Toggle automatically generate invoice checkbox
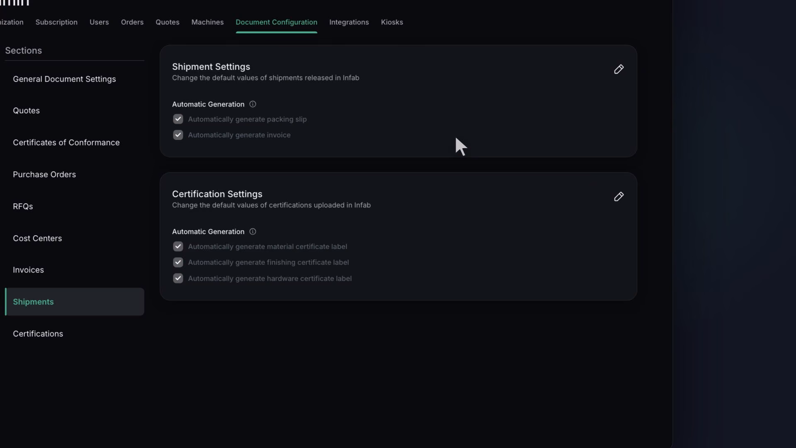Viewport: 796px width, 448px height. [178, 135]
